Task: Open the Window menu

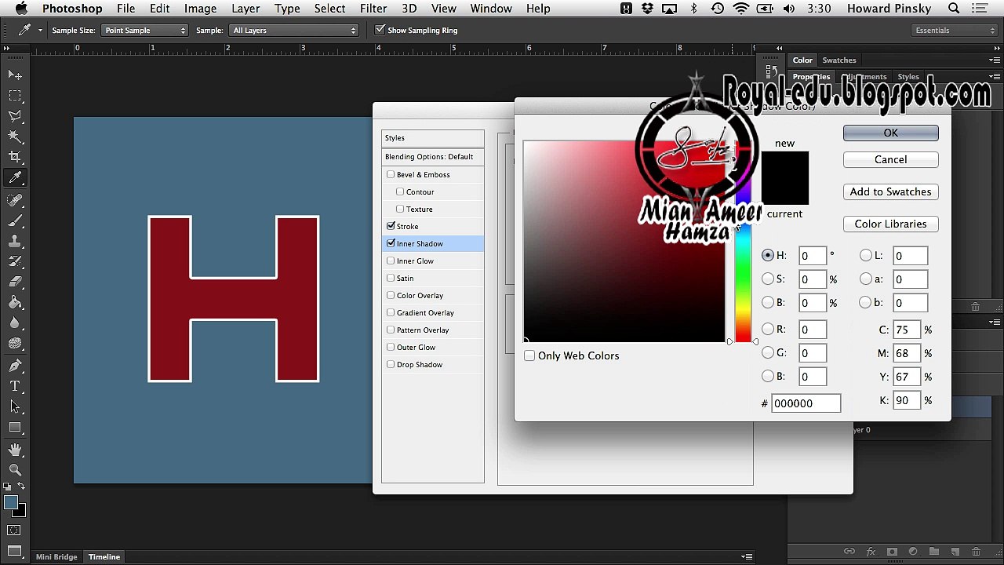Action: 491,9
